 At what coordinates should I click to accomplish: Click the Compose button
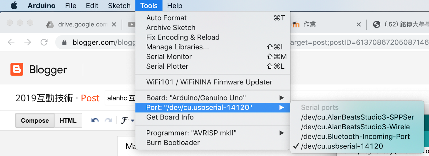click(35, 120)
